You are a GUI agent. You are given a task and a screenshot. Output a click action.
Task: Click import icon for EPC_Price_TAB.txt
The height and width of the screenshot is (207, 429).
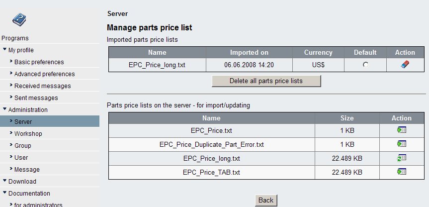pos(402,172)
